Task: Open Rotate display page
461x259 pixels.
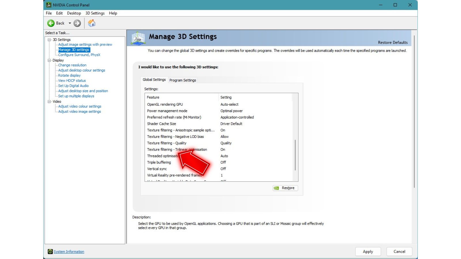Action: [69, 76]
